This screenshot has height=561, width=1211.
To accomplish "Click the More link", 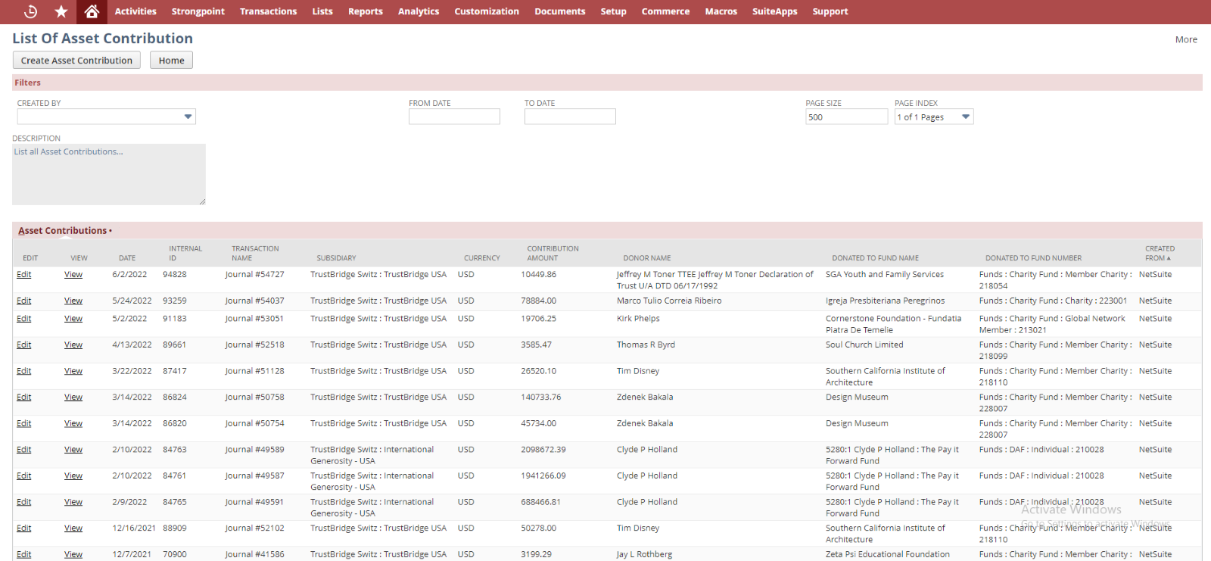I will click(x=1185, y=39).
